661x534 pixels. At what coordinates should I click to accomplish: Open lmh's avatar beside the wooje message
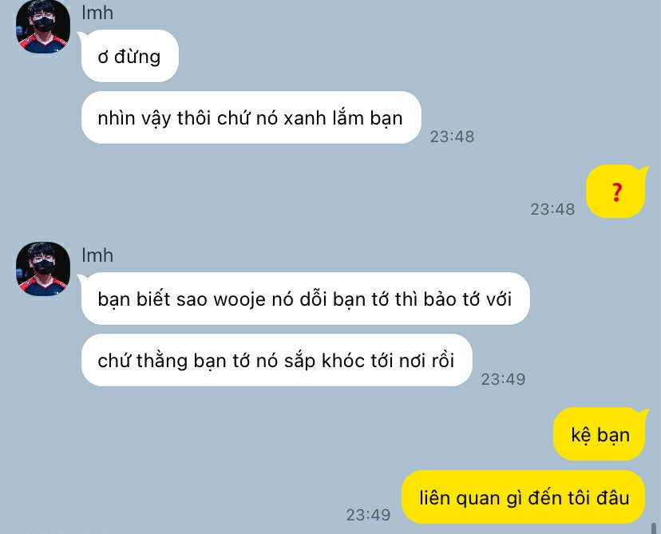point(43,268)
